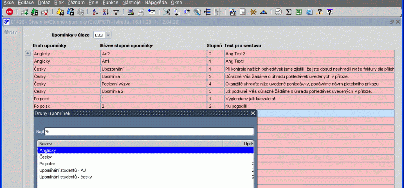Click the scissors cut icon
The height and width of the screenshot is (188, 404).
[167, 12]
